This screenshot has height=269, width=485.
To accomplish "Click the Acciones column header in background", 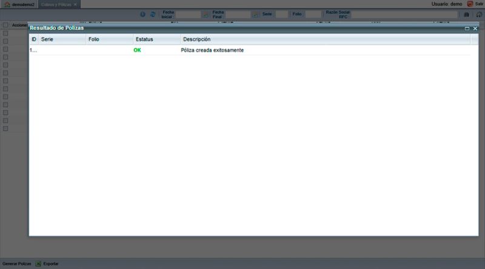I will coord(19,25).
